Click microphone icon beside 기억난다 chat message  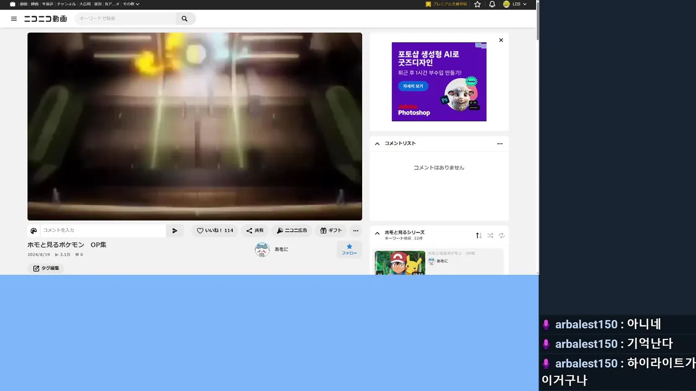[x=546, y=344]
